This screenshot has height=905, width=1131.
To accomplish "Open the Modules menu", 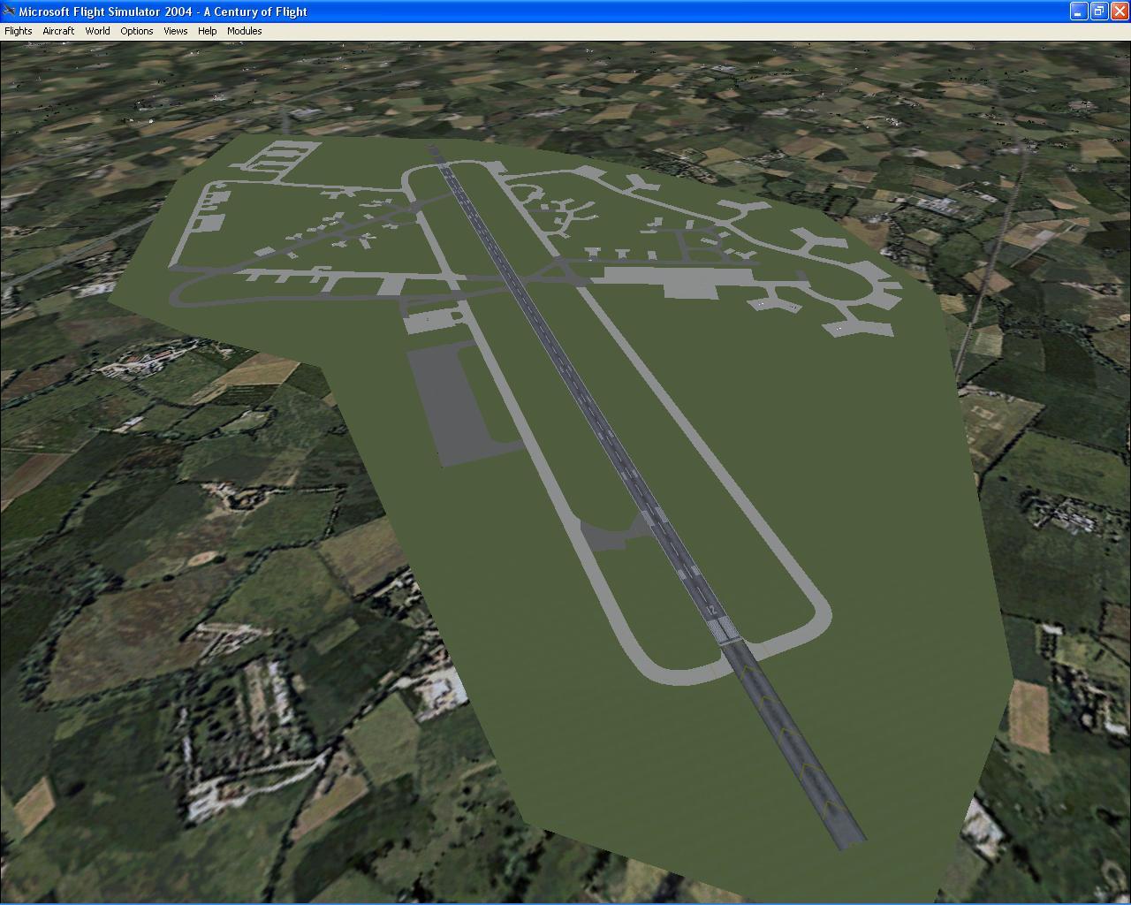I will pyautogui.click(x=245, y=31).
